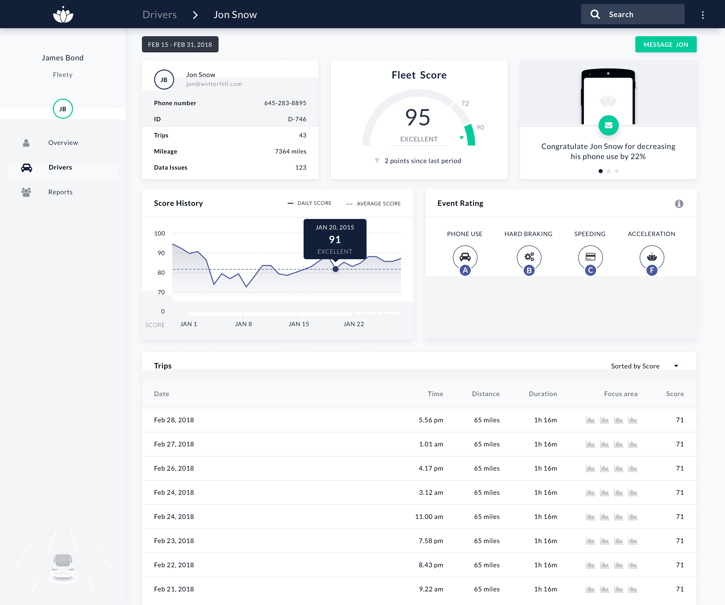Click the Search input field
Viewport: 725px width, 605px height.
[632, 15]
